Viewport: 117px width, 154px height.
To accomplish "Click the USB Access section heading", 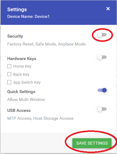I will (x=19, y=110).
